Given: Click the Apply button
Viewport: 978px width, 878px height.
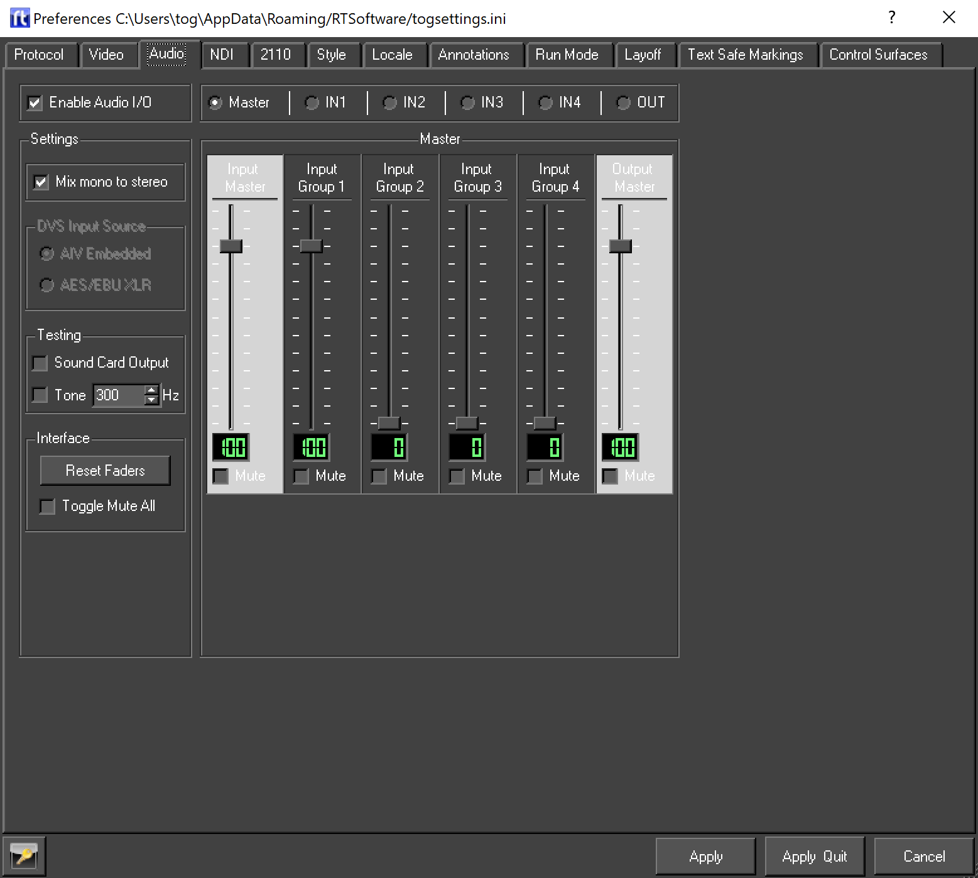Looking at the screenshot, I should tap(706, 857).
